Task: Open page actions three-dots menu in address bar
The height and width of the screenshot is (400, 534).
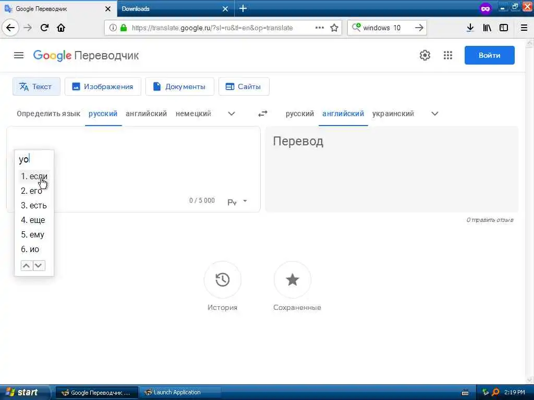Action: coord(320,28)
